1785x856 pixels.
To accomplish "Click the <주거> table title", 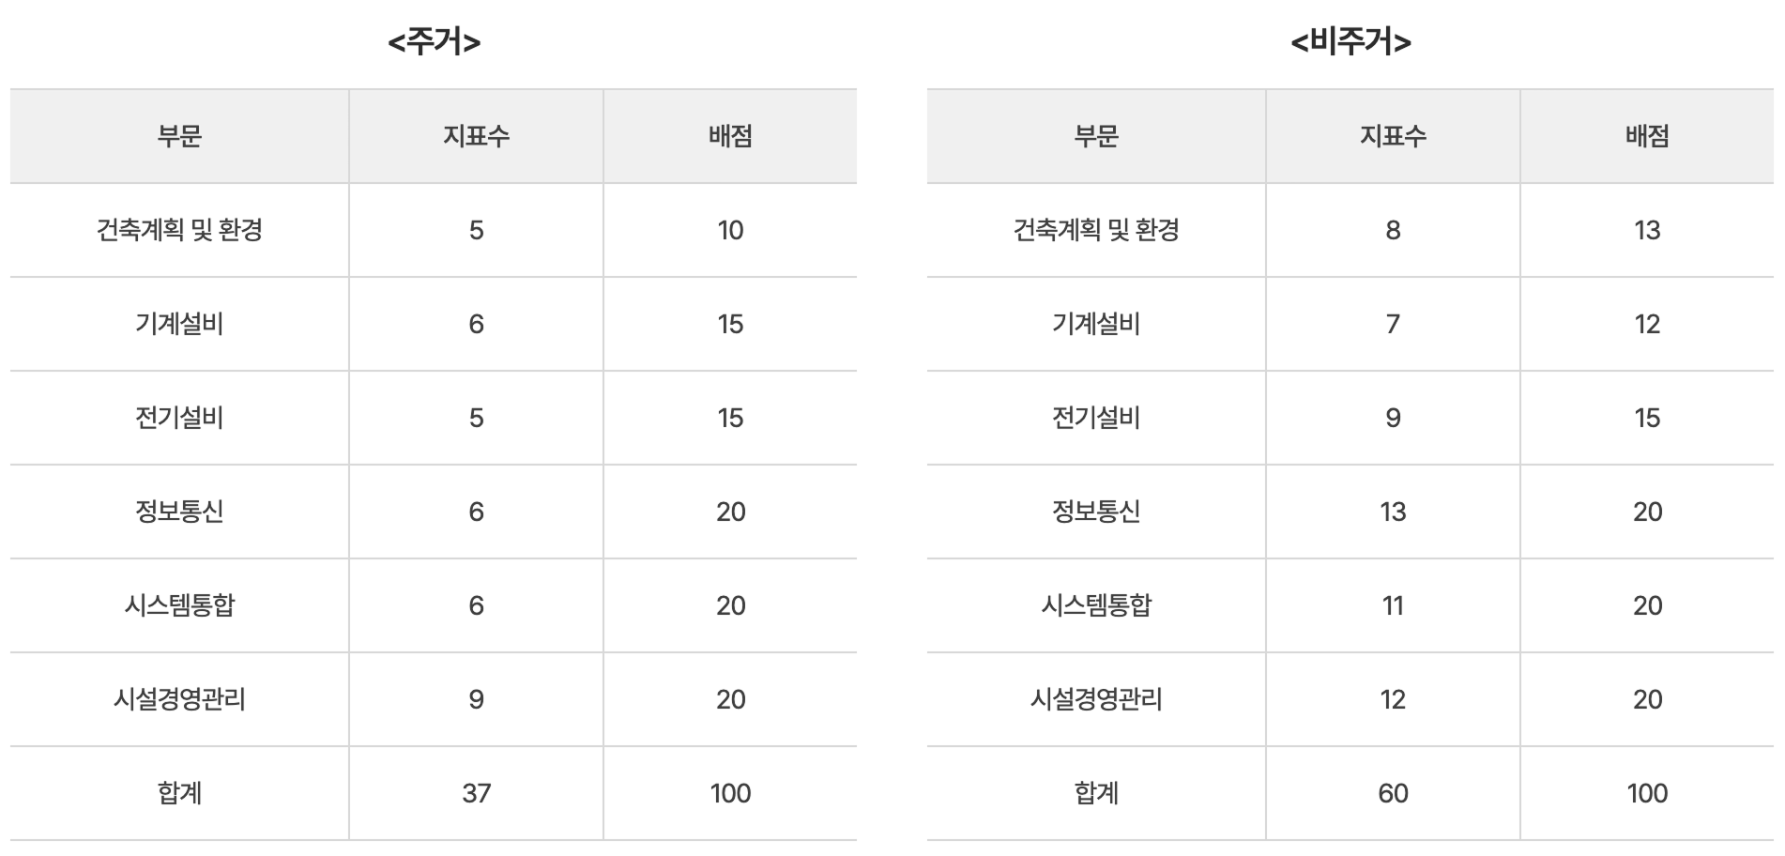I will [434, 42].
